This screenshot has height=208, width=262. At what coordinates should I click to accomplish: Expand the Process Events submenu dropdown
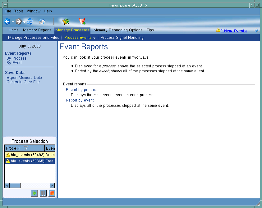coord(94,38)
